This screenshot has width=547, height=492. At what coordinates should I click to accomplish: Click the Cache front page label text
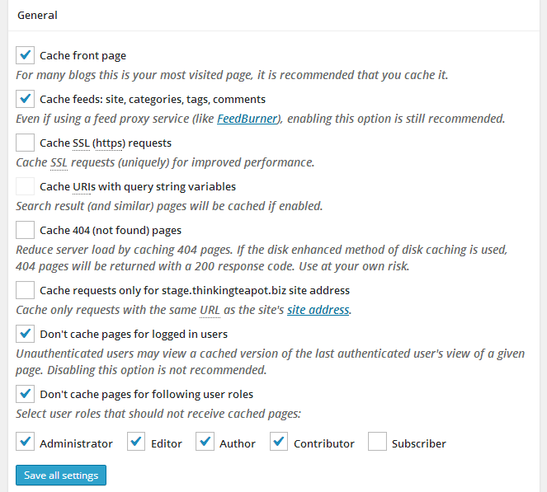83,56
